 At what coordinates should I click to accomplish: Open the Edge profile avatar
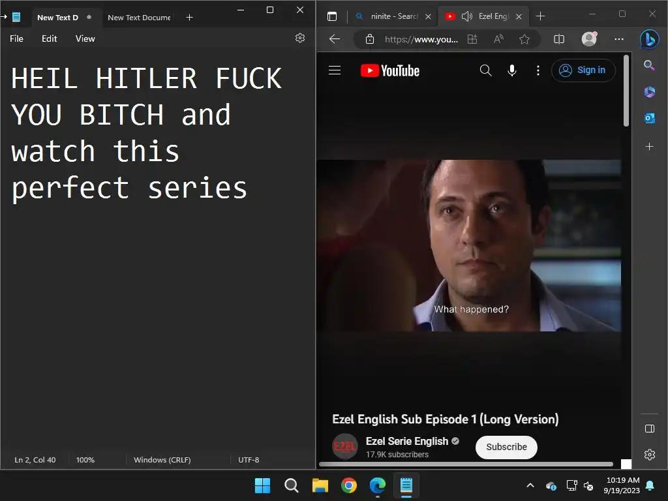tap(589, 38)
